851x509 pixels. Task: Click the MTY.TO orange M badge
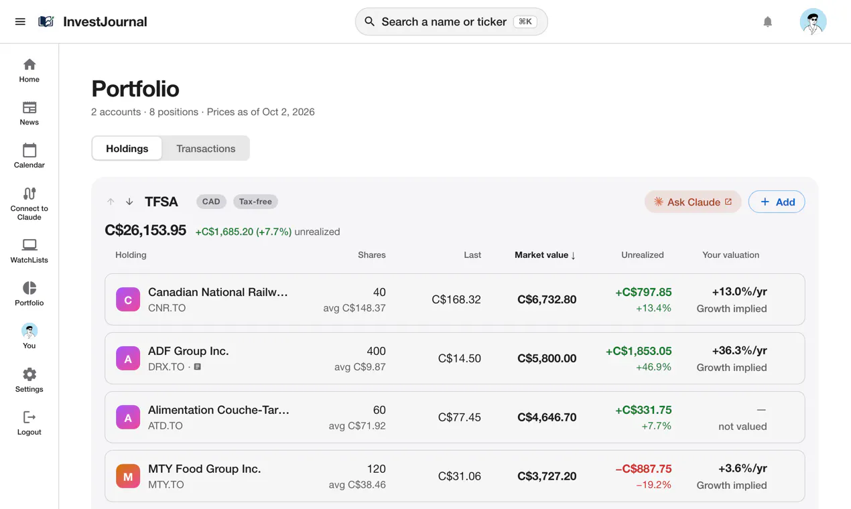[x=128, y=476]
